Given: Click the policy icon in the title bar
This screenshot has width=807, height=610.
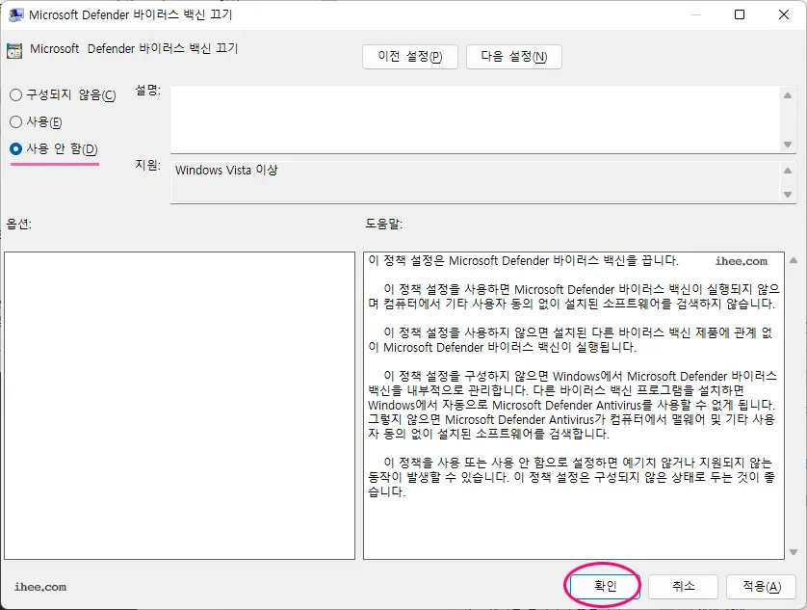Looking at the screenshot, I should click(x=13, y=14).
